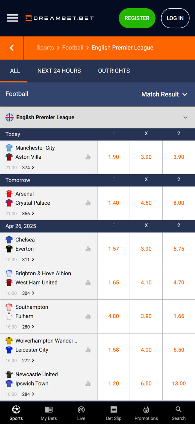The width and height of the screenshot is (195, 424).
Task: Go back using the left arrow icon
Action: click(12, 48)
